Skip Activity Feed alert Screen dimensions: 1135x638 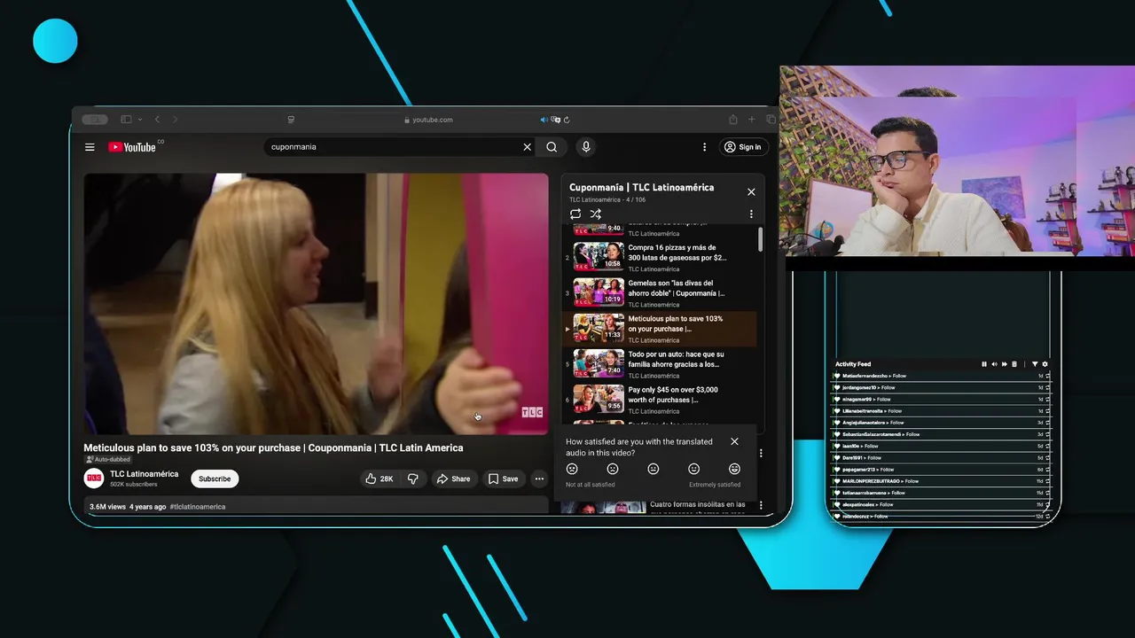pos(1004,364)
